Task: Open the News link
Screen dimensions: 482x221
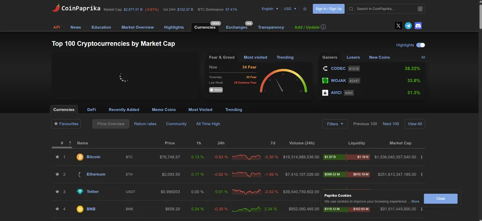Action: point(76,28)
